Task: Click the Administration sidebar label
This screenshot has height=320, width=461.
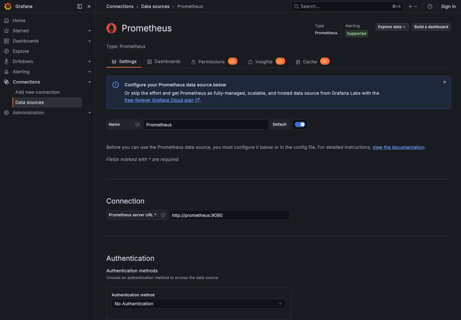Action: [x=28, y=113]
